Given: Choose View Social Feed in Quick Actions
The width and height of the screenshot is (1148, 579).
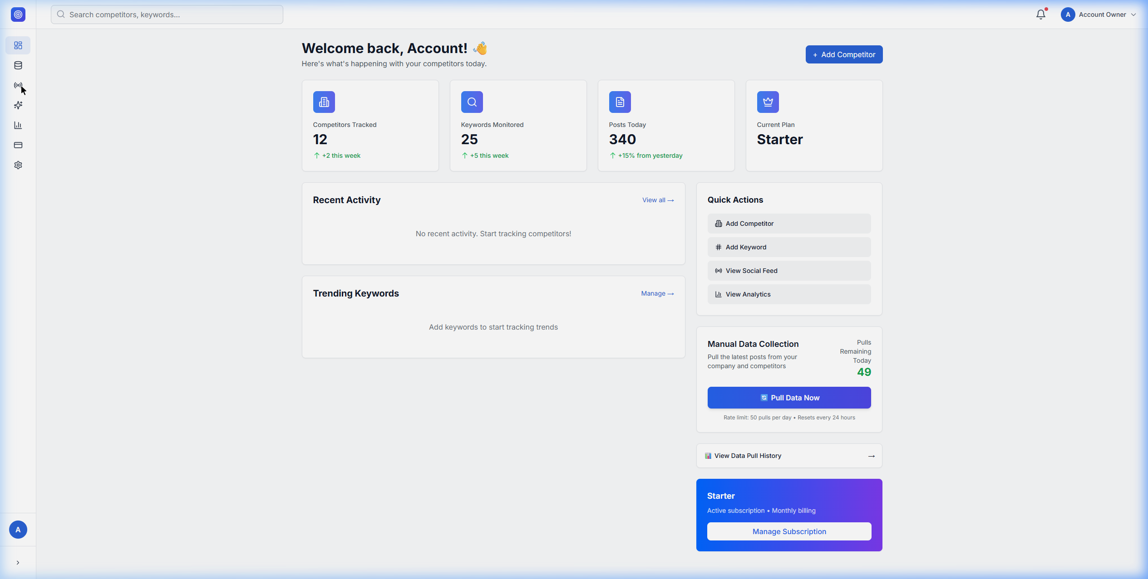Looking at the screenshot, I should [789, 271].
